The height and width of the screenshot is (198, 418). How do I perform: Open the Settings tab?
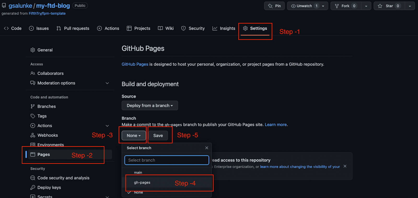(x=255, y=28)
